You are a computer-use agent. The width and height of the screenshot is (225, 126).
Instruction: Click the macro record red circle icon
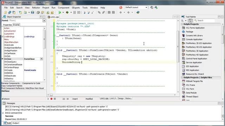tap(51, 99)
